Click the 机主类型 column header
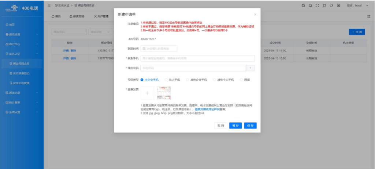 click(x=348, y=43)
